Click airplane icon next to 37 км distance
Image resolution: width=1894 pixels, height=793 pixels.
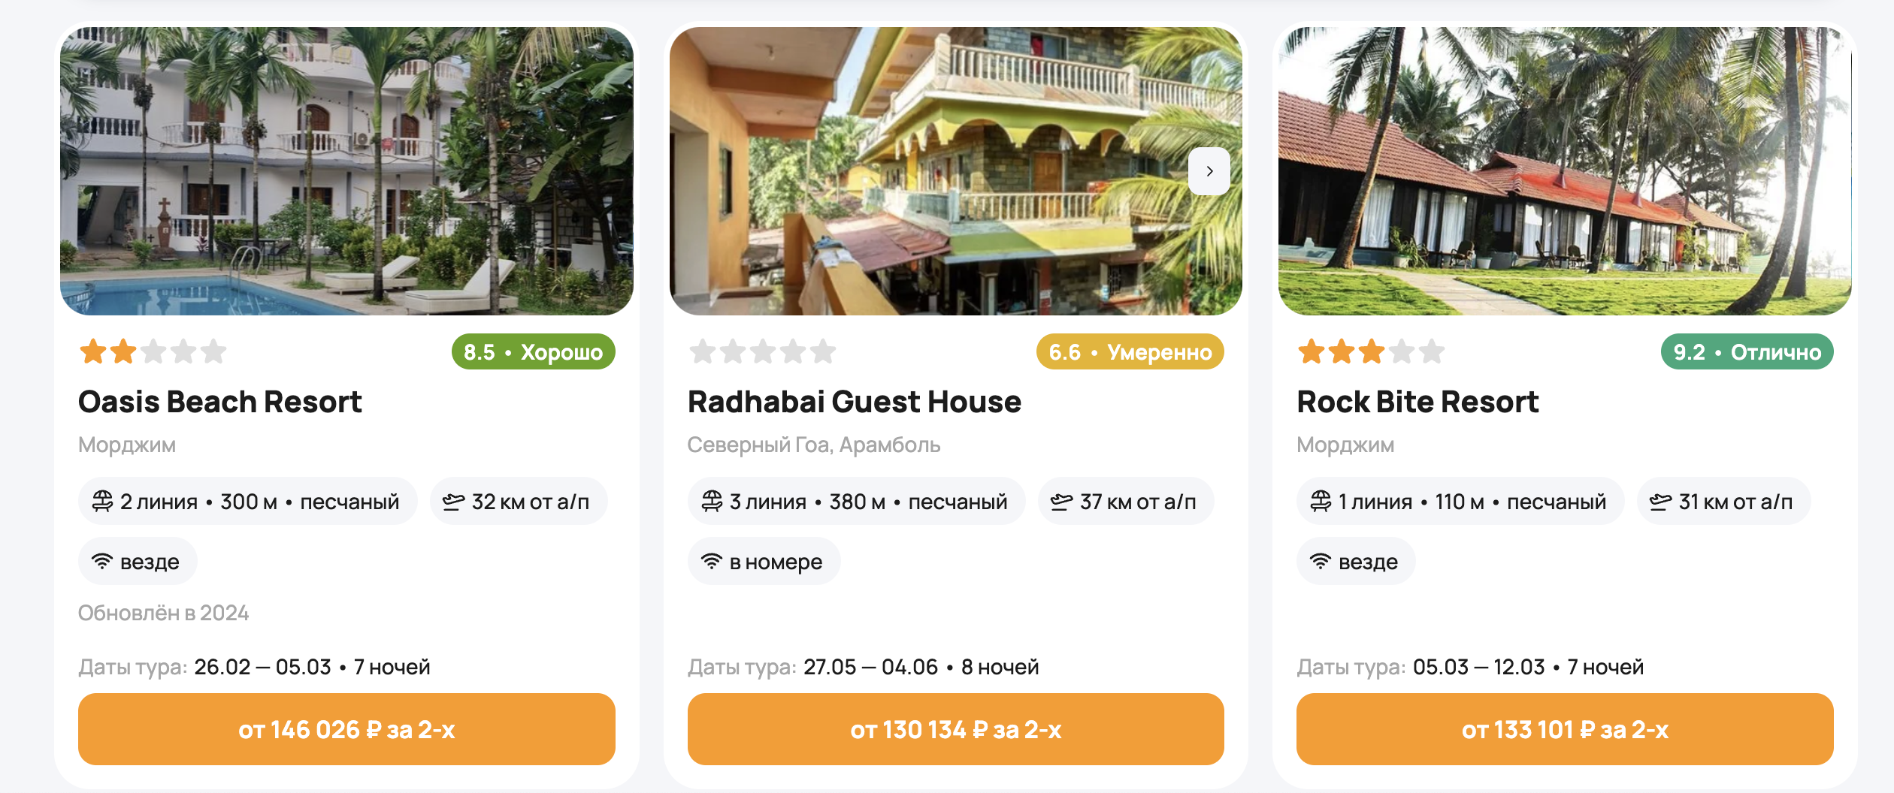1061,502
